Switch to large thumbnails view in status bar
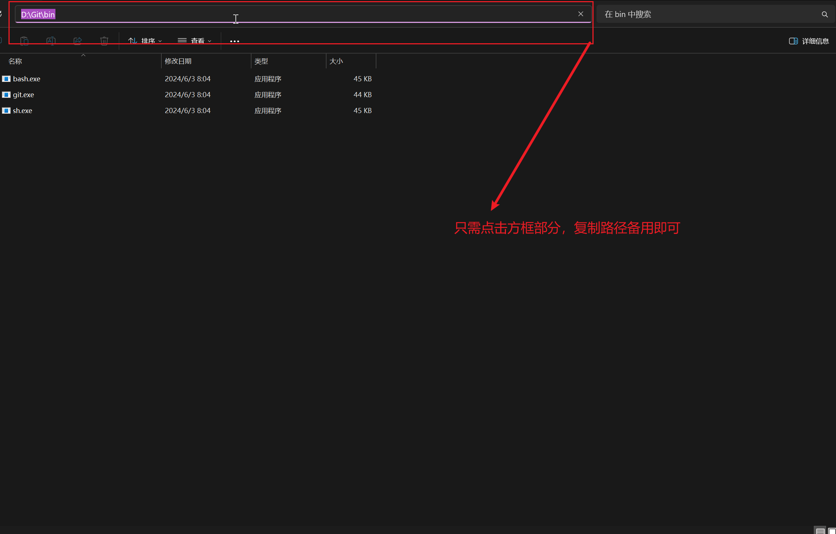The height and width of the screenshot is (534, 836). pyautogui.click(x=832, y=531)
